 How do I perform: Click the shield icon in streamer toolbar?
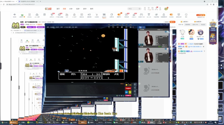point(179,15)
